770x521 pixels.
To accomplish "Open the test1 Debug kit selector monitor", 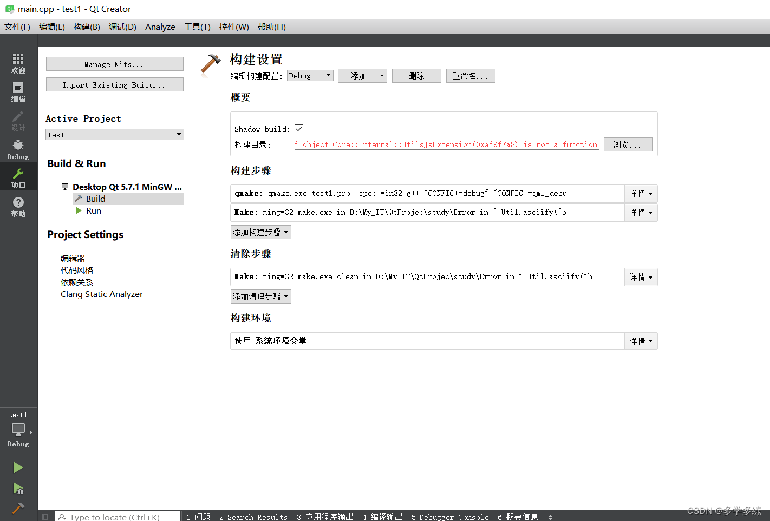I will [18, 429].
